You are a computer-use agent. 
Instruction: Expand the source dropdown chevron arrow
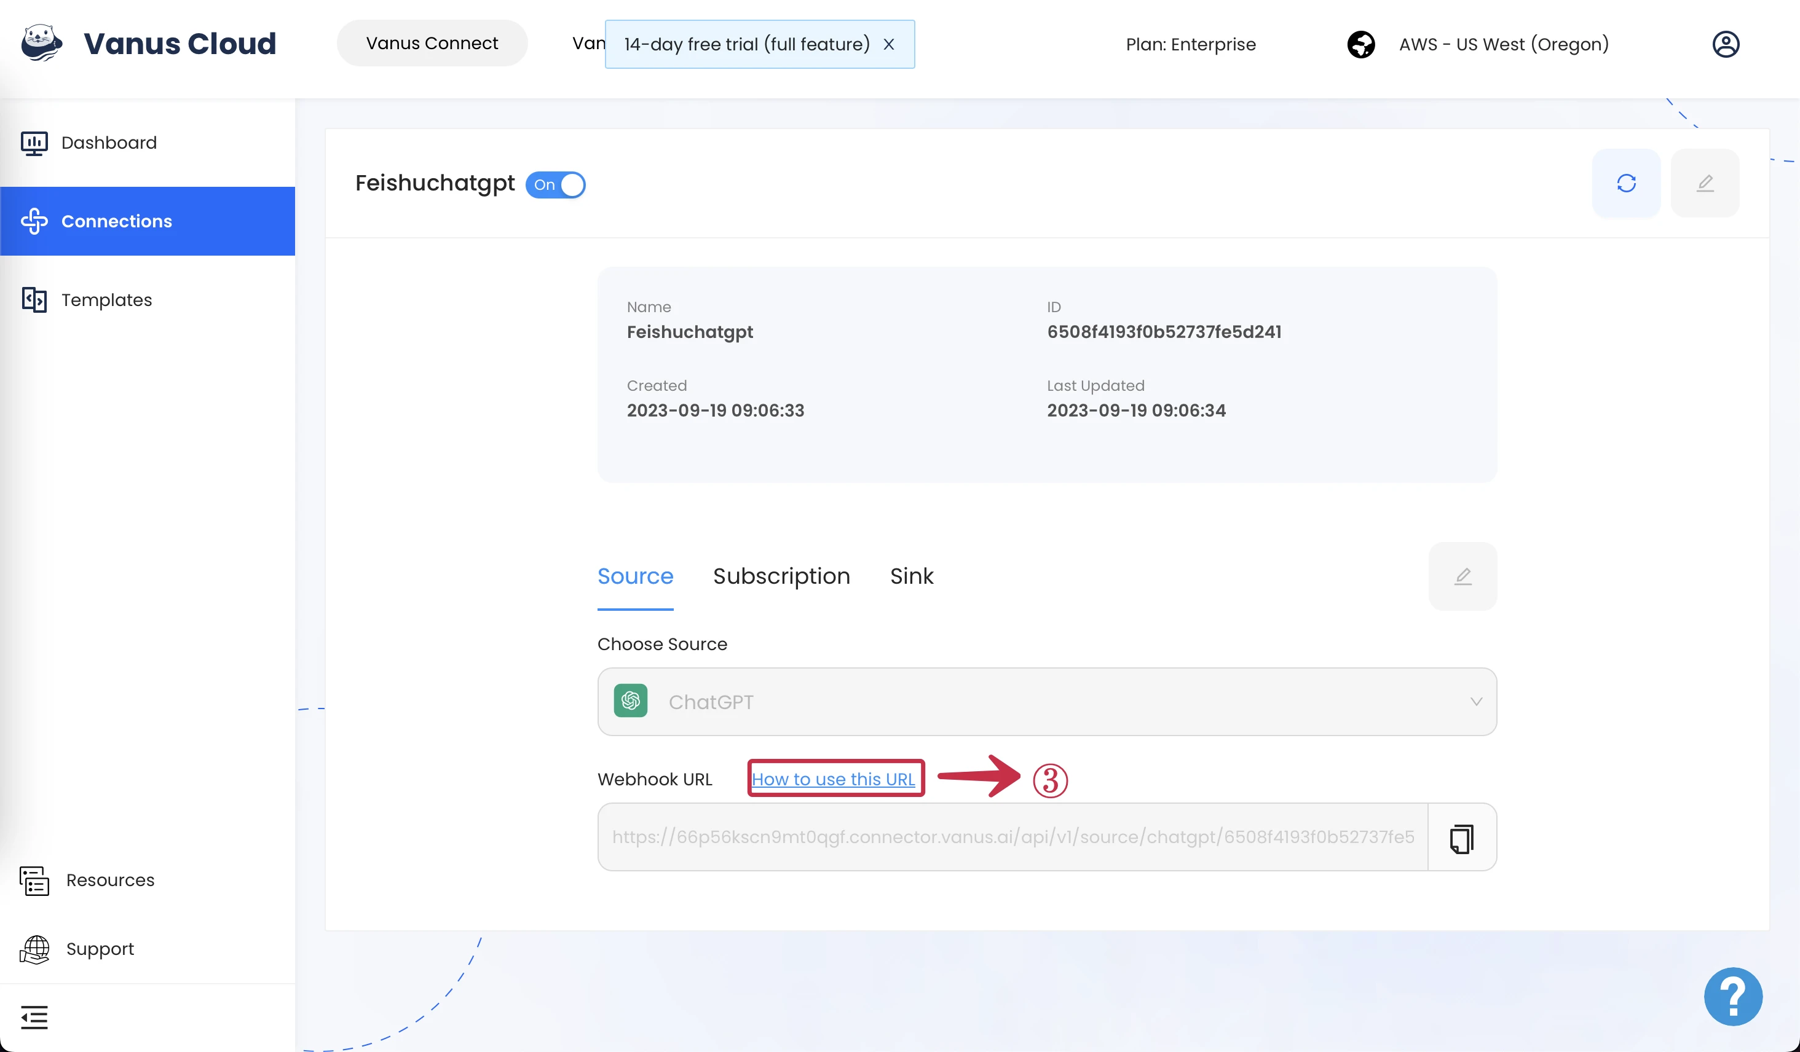(1475, 702)
